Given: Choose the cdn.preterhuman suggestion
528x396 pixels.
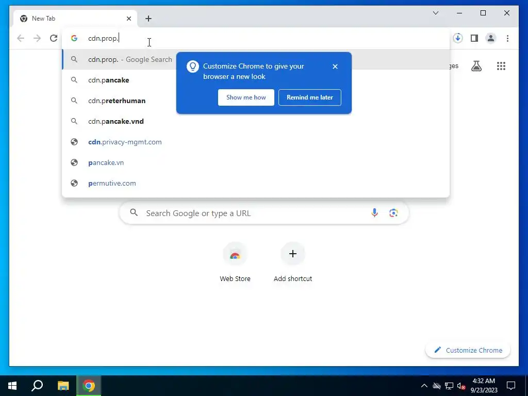Looking at the screenshot, I should tap(256, 101).
